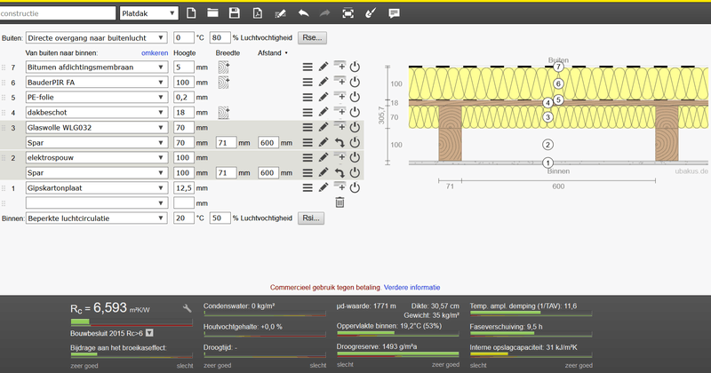
Task: Toggle power for BauderPIR FA layer
Action: point(355,82)
